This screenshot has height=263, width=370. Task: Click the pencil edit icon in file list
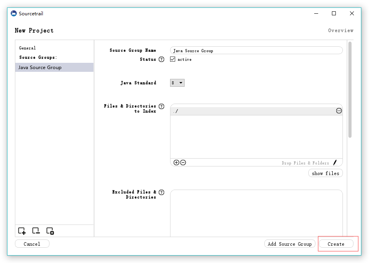coord(335,163)
